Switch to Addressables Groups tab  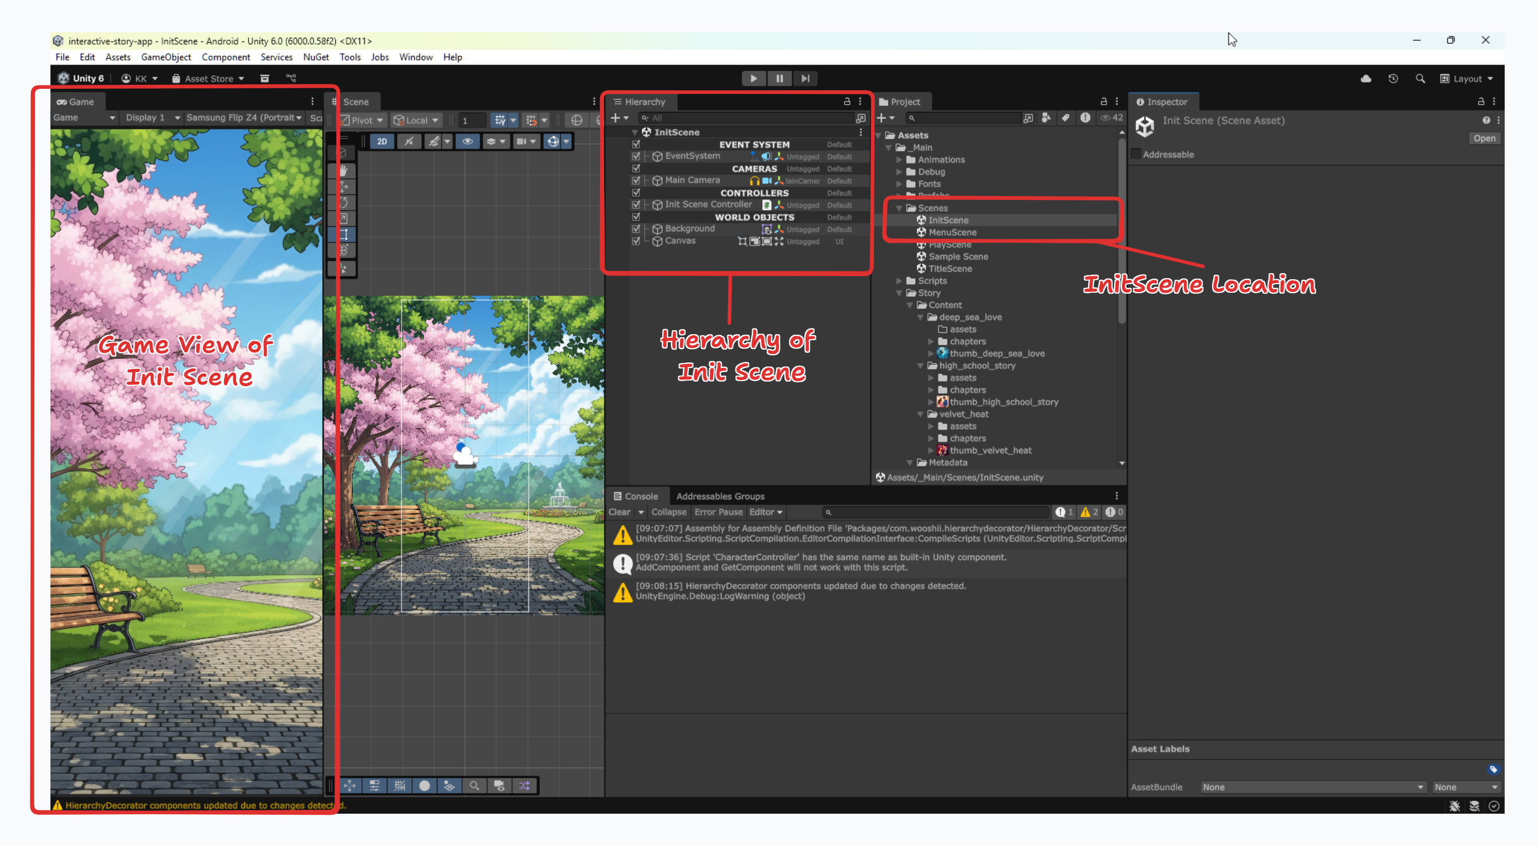[x=720, y=496]
